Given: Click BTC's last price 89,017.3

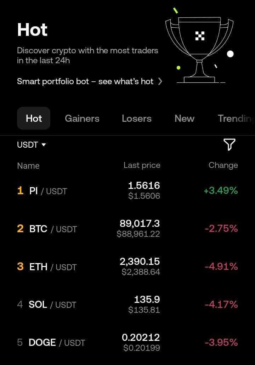Looking at the screenshot, I should pos(140,224).
